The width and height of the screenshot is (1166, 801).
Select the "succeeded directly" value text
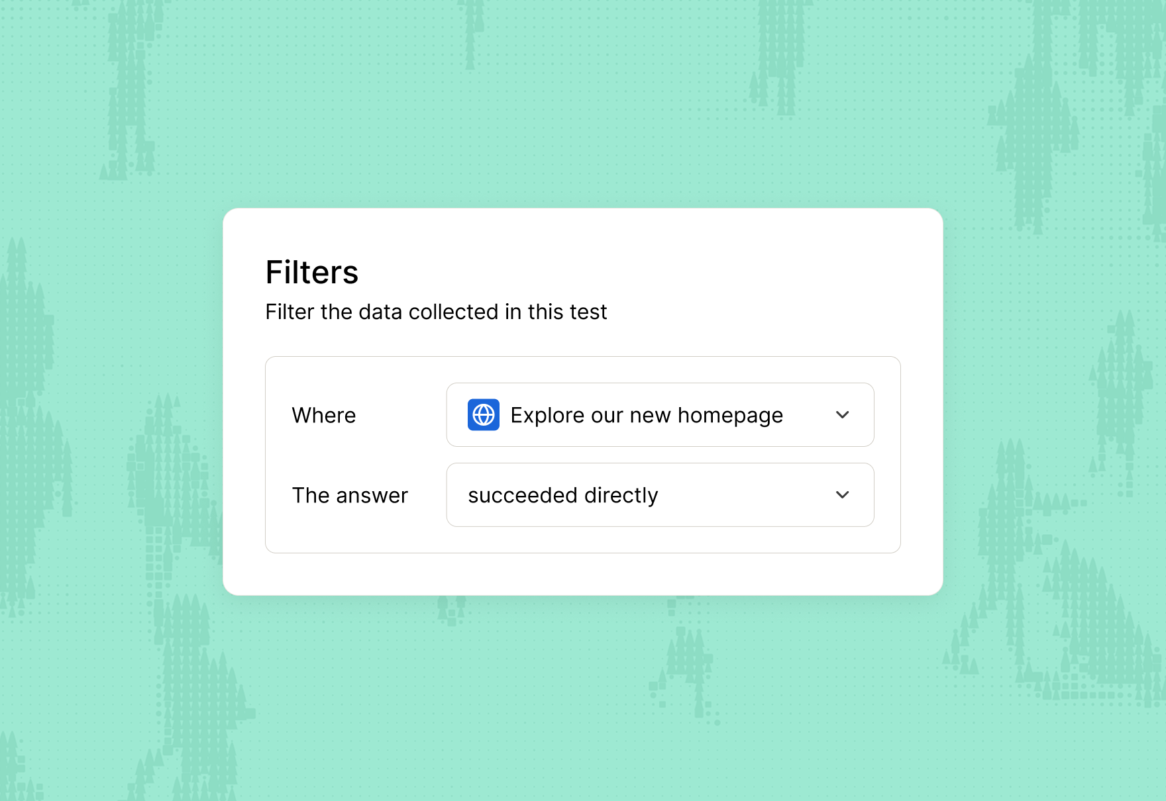(562, 495)
